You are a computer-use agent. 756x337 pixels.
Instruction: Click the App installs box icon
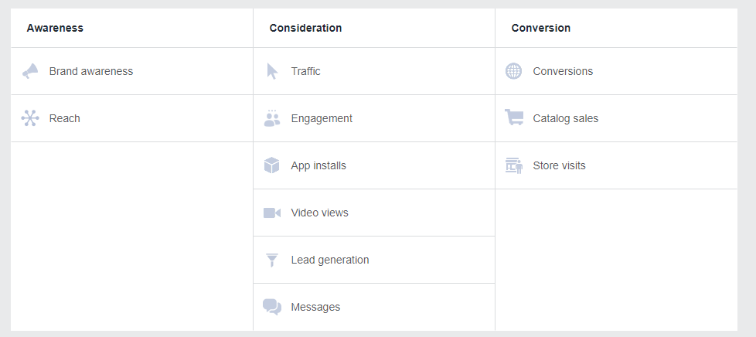click(272, 165)
